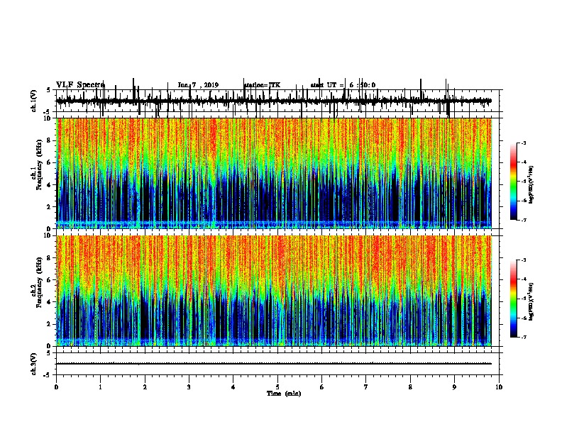Viewport: 562px width, 434px height.
Task: Click the time axis tick label "3"
Action: coord(189,386)
